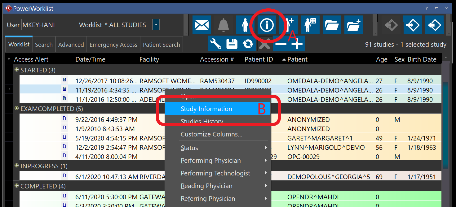Open the Worklist dropdown arrow
Screen dimensions: 456x207
point(156,25)
